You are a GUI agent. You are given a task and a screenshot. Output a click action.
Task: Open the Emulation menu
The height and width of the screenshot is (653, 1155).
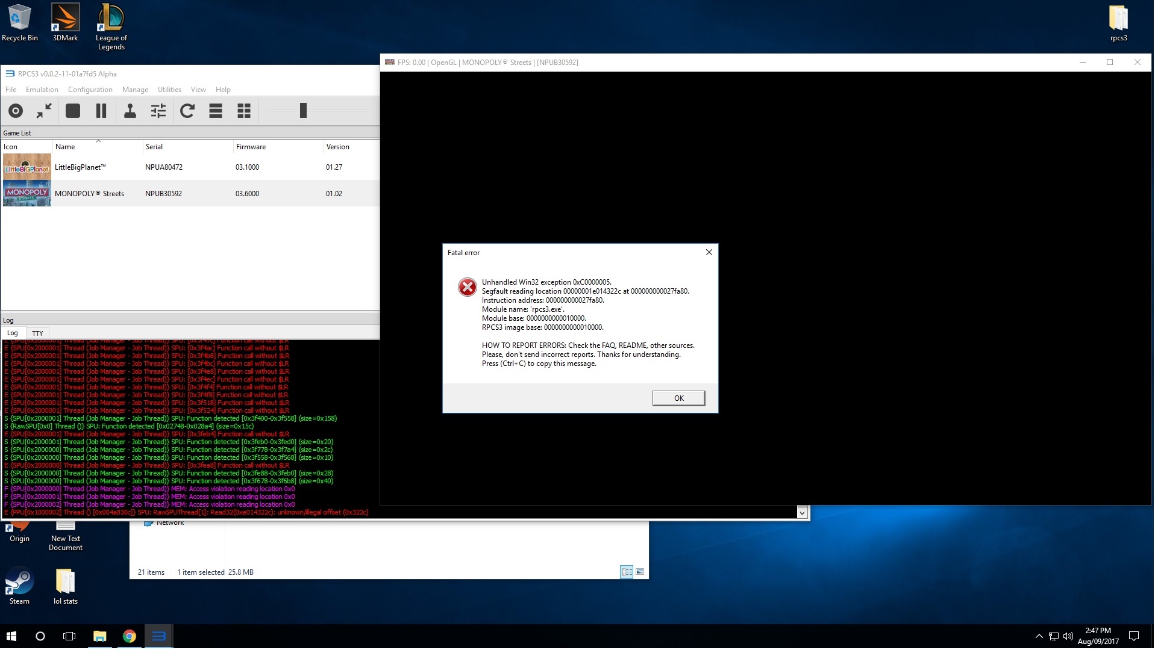42,90
